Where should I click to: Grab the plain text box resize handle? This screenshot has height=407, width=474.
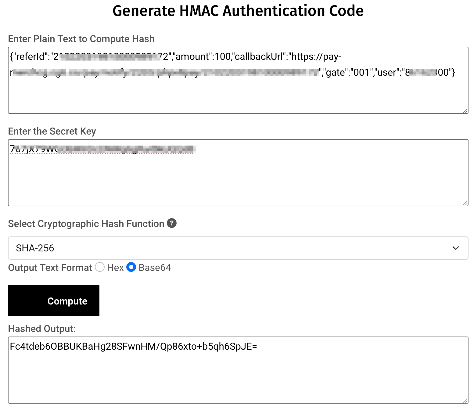(465, 111)
